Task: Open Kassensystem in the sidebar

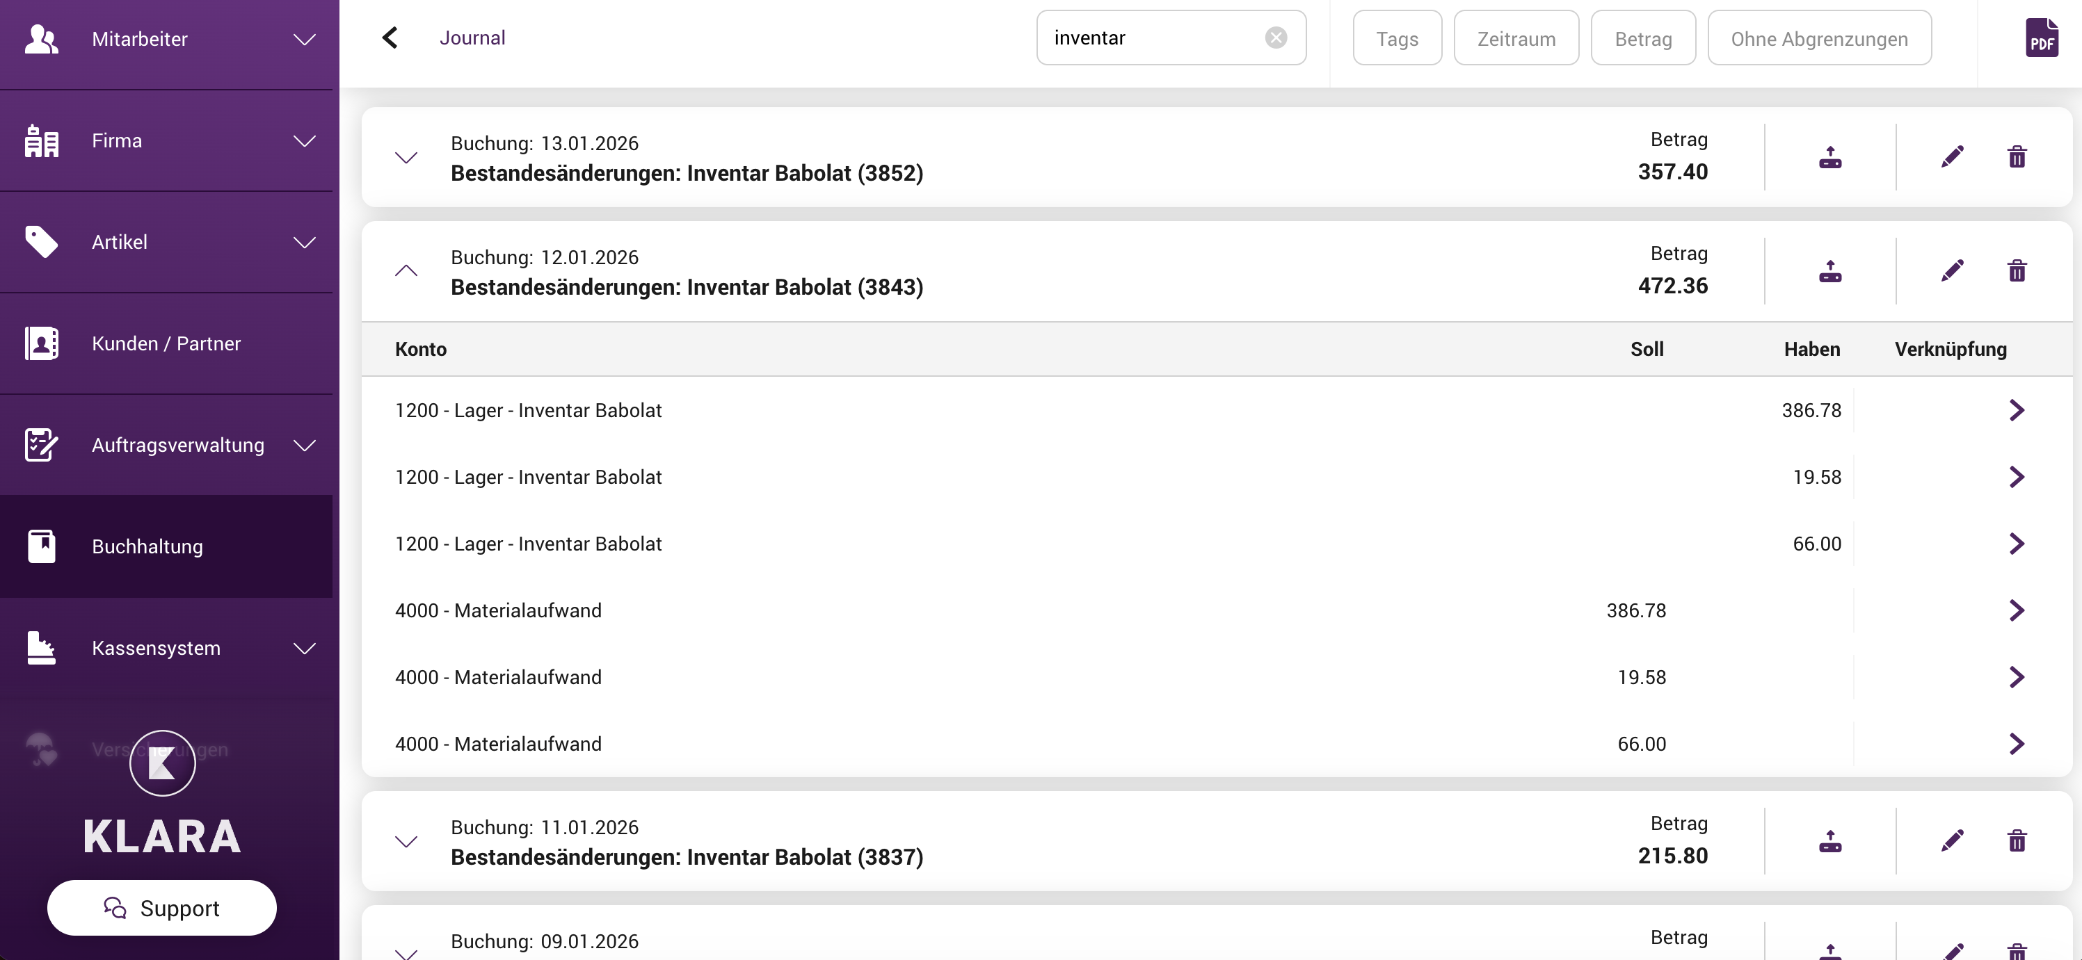Action: point(166,649)
